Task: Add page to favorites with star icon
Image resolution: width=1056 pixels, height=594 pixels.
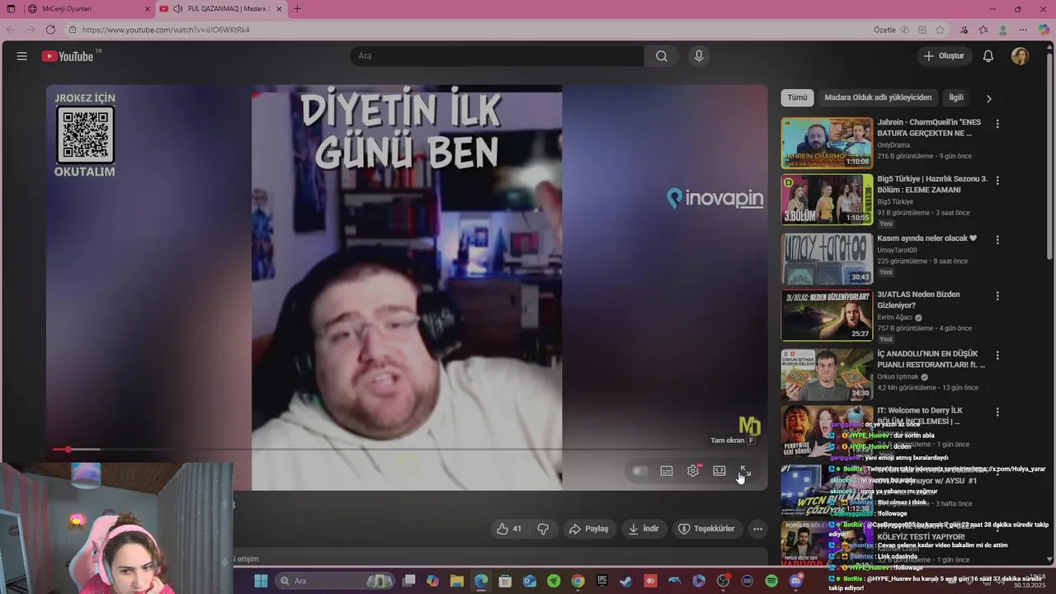Action: tap(940, 30)
